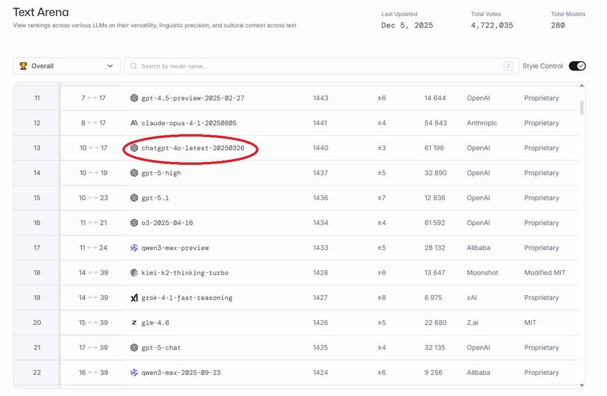Click the xAI logo beside grok-4-1-fast-reasoning

point(134,298)
